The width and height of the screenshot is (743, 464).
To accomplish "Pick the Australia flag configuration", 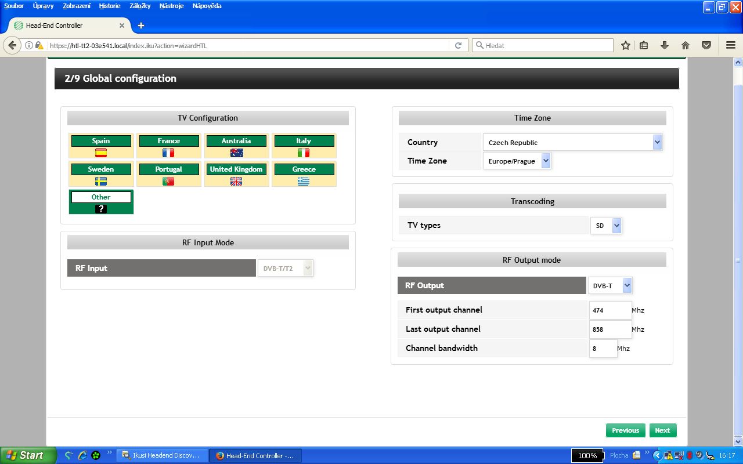I will pyautogui.click(x=236, y=153).
